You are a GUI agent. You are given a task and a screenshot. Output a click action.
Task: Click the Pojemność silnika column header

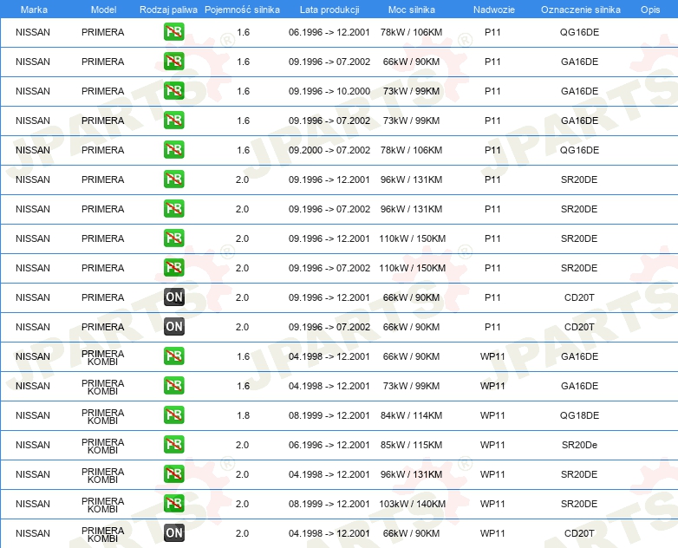click(x=242, y=10)
